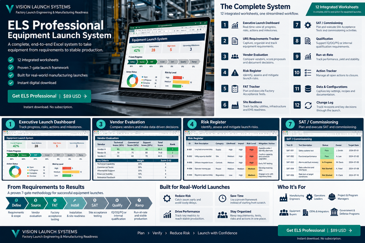Click the number 10 badge of Action Tracker
The width and height of the screenshot is (365, 243).
coord(297,73)
